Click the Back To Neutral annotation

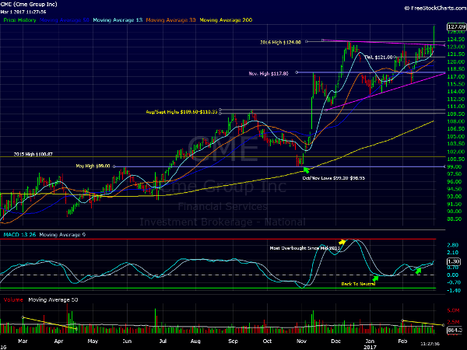pos(358,284)
